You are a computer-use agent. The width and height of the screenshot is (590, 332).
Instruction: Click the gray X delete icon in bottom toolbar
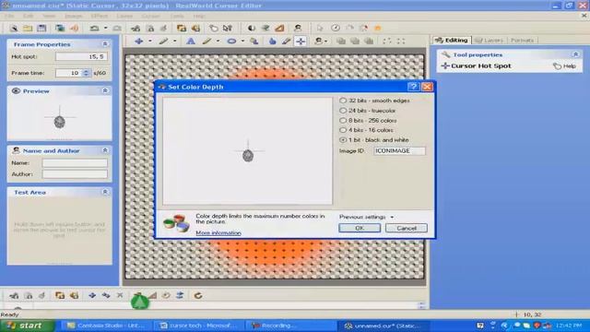[120, 295]
